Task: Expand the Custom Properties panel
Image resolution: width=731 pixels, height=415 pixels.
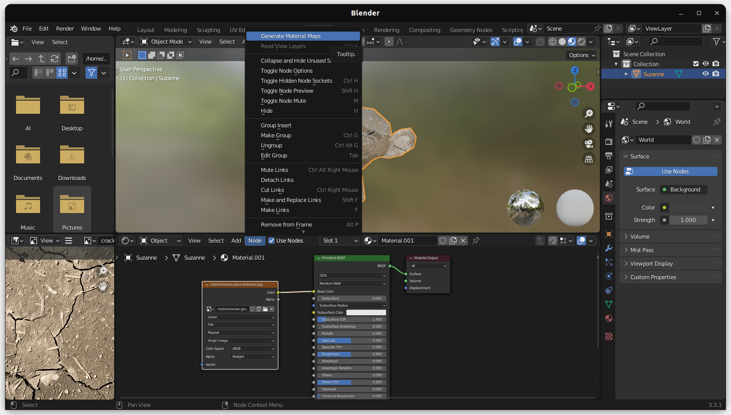Action: (x=670, y=277)
